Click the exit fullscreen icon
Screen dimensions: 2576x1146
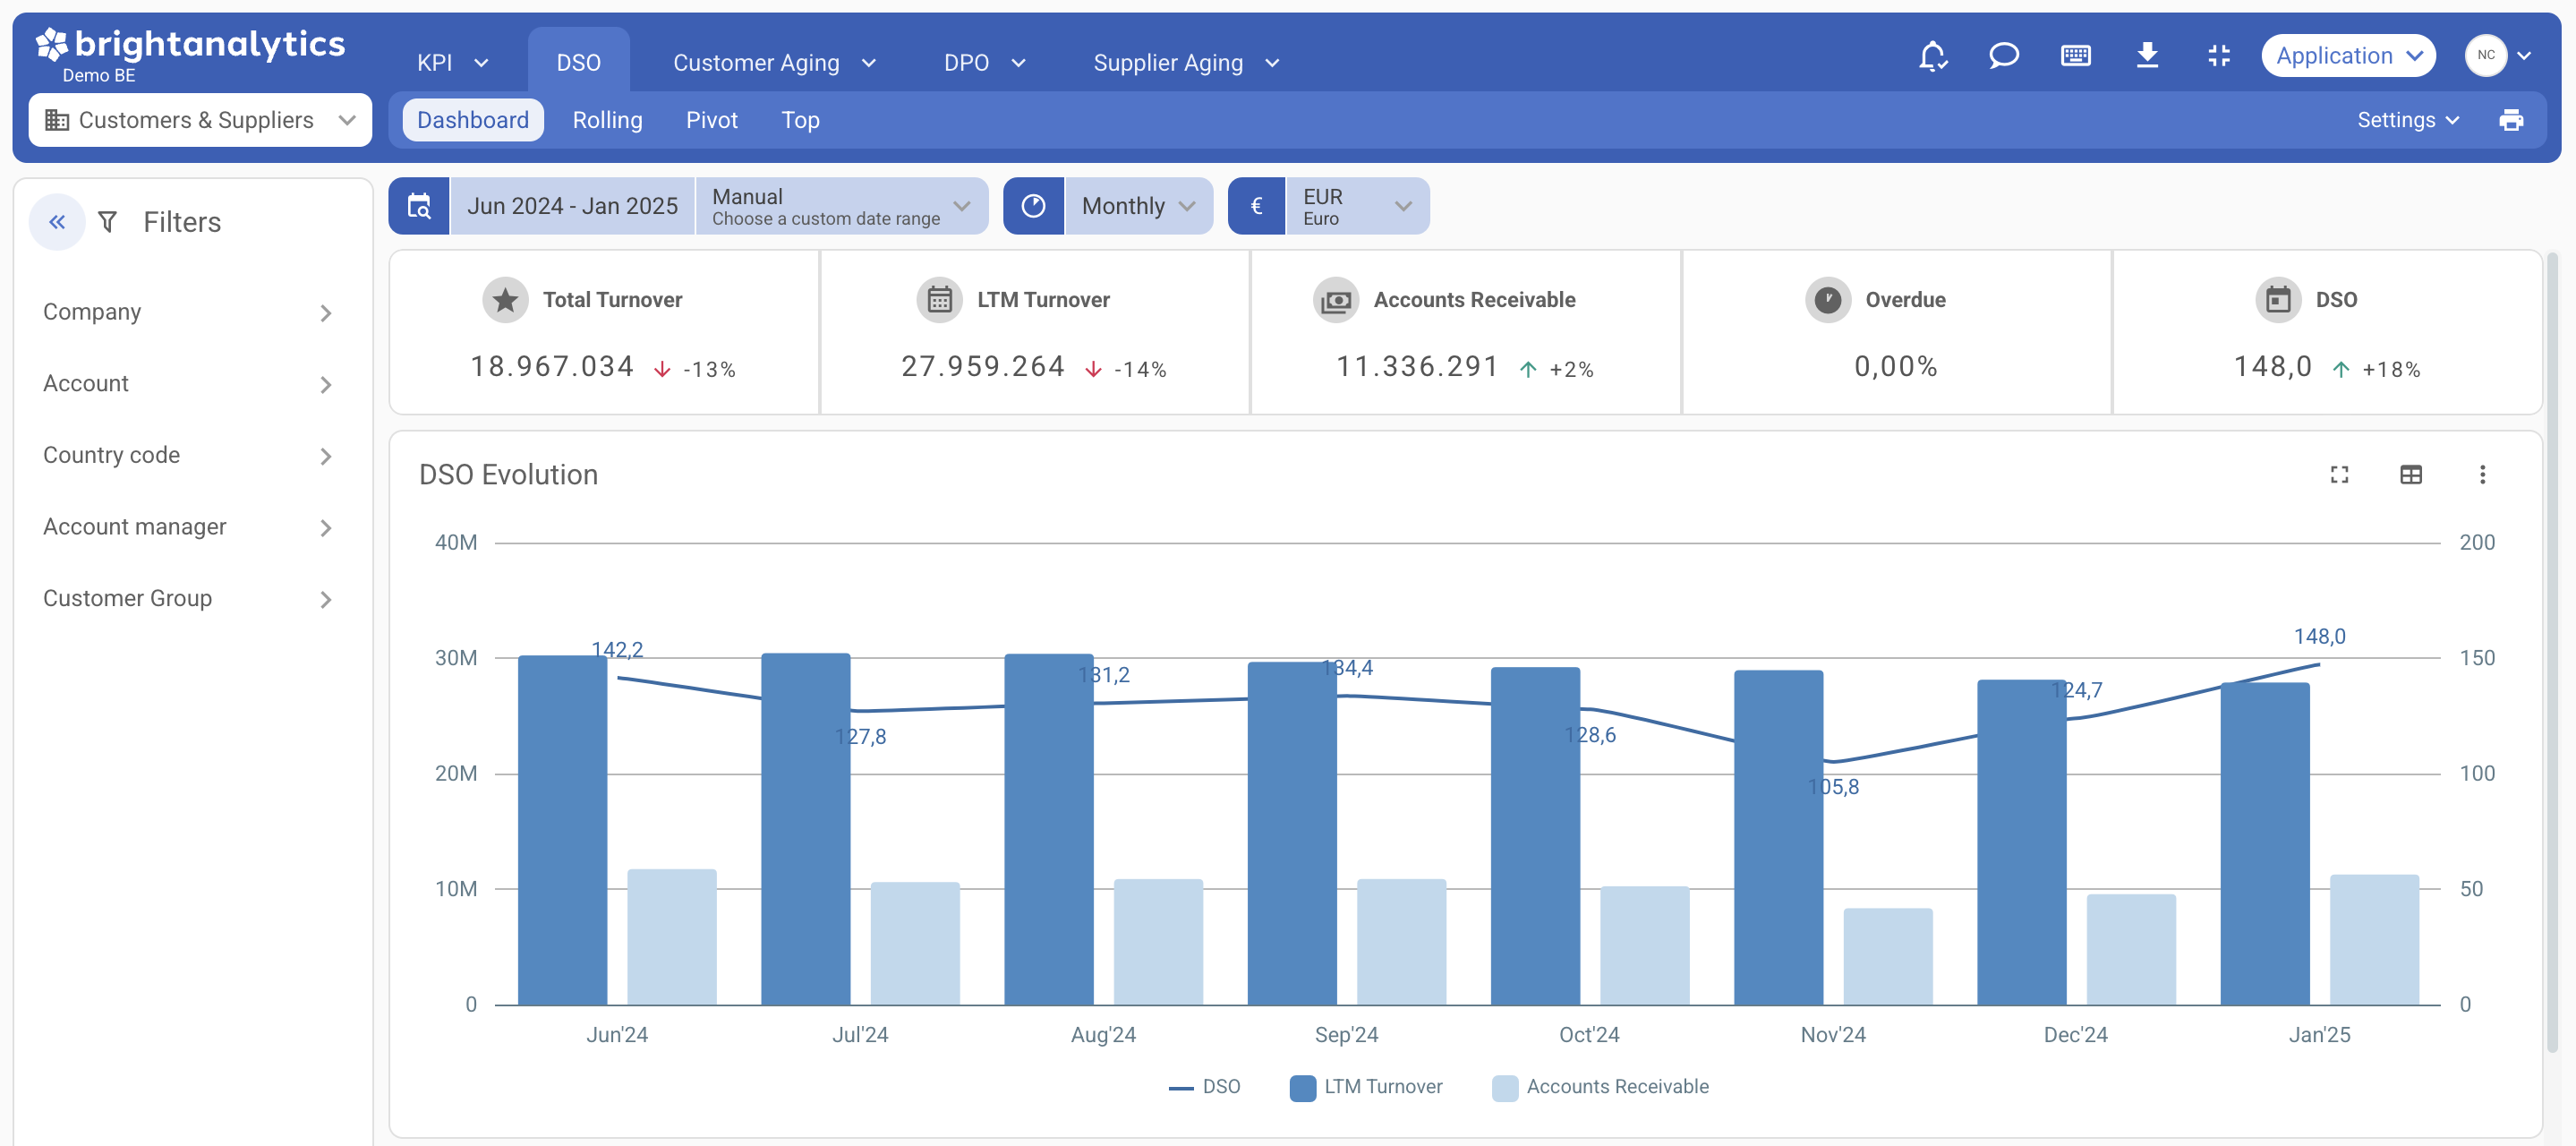point(2219,56)
